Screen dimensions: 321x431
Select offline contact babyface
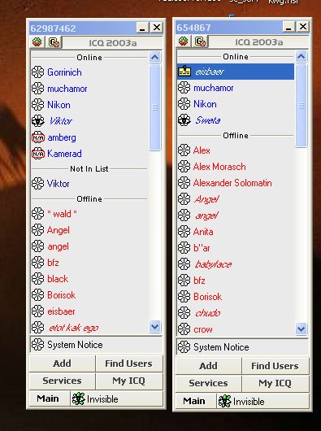(236, 264)
